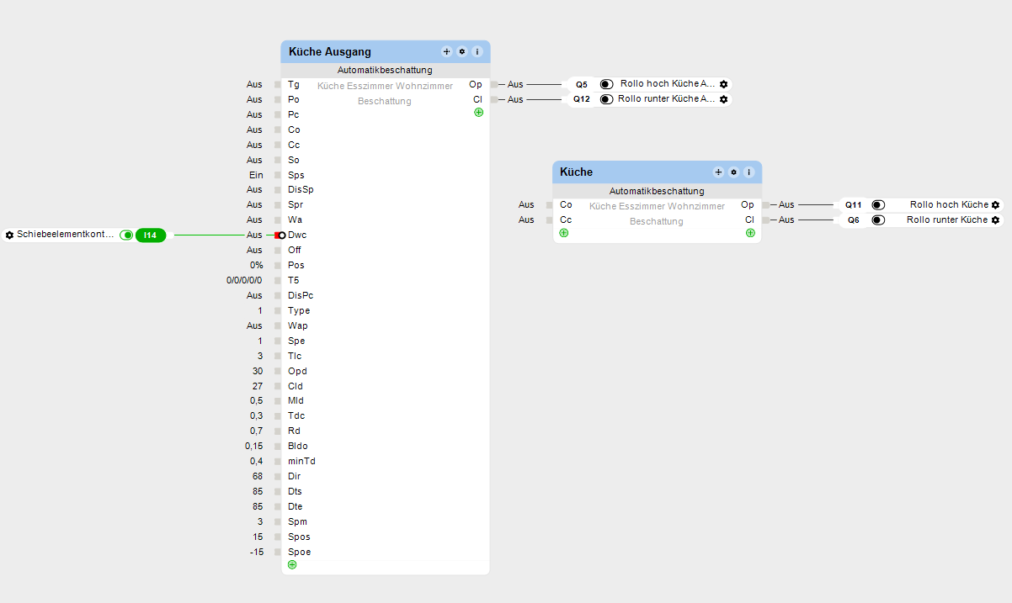Open gear next to Rollo runter Küche
The width and height of the screenshot is (1012, 603).
[x=996, y=220]
